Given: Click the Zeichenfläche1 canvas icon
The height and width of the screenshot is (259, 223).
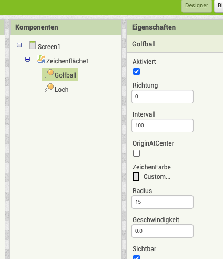Looking at the screenshot, I should pyautogui.click(x=41, y=59).
